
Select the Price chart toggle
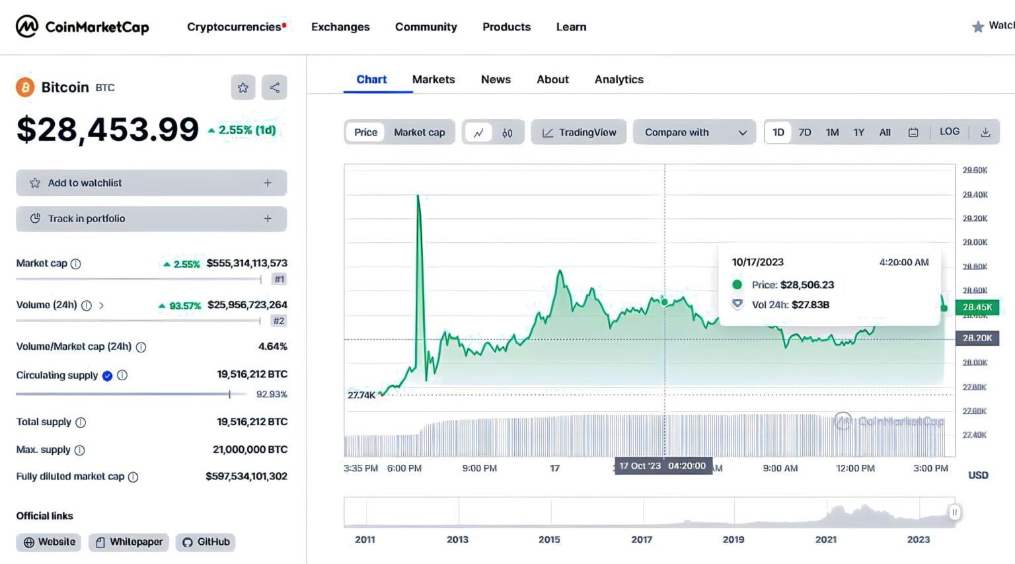click(365, 132)
